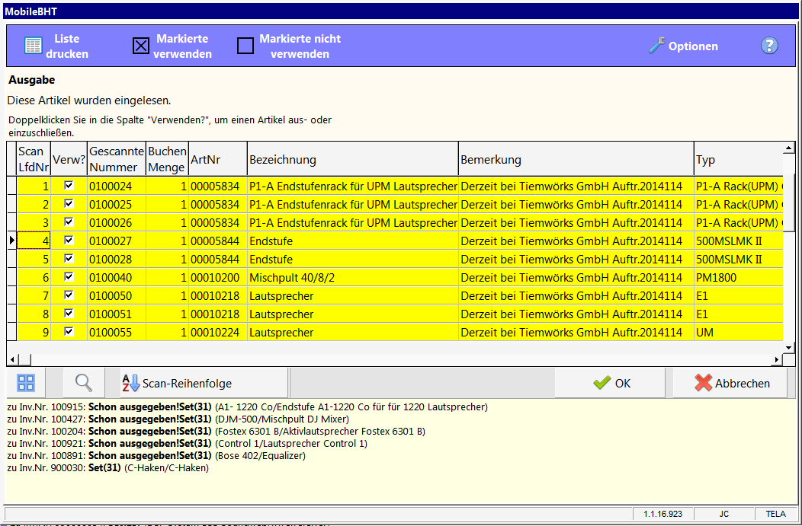
Task: Click the horizontal scrollbar thumb
Action: [x=24, y=360]
